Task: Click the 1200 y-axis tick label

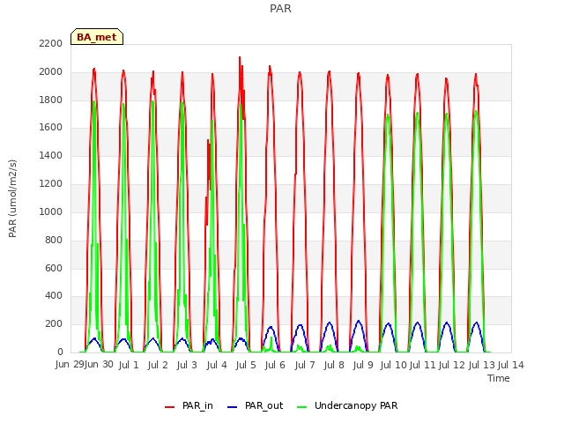Action: [x=51, y=184]
